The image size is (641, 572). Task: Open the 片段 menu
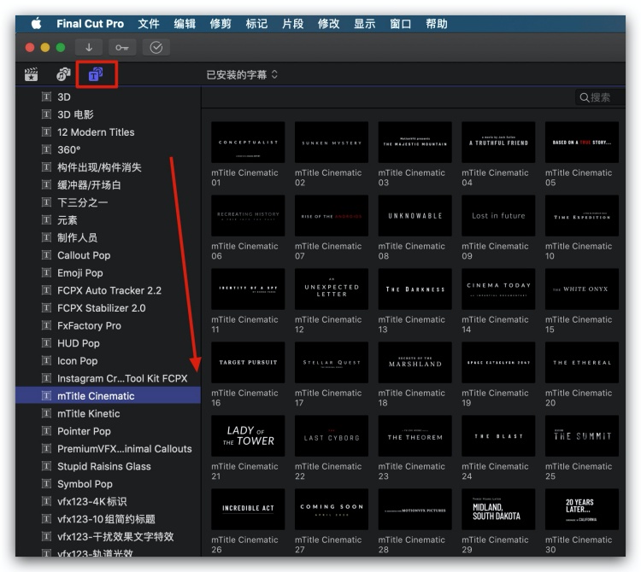point(292,24)
